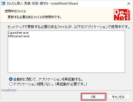The image size is (133, 102).
Task: Click the 使用中のファイル heading text
Action: [x=15, y=11]
